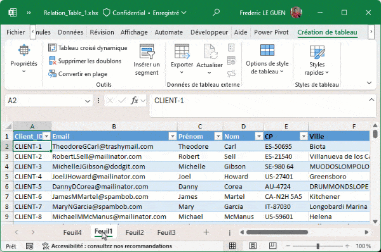381x252 pixels.
Task: Click the zoom slider handle
Action: click(318, 246)
